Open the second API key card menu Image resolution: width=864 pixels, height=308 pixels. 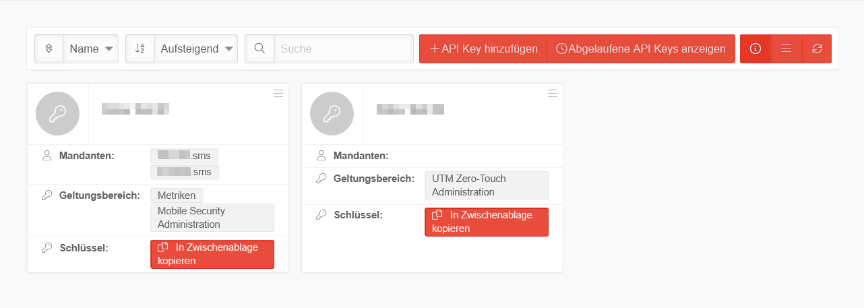click(553, 94)
